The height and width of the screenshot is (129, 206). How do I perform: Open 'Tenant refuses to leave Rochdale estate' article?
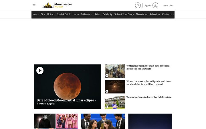149,97
